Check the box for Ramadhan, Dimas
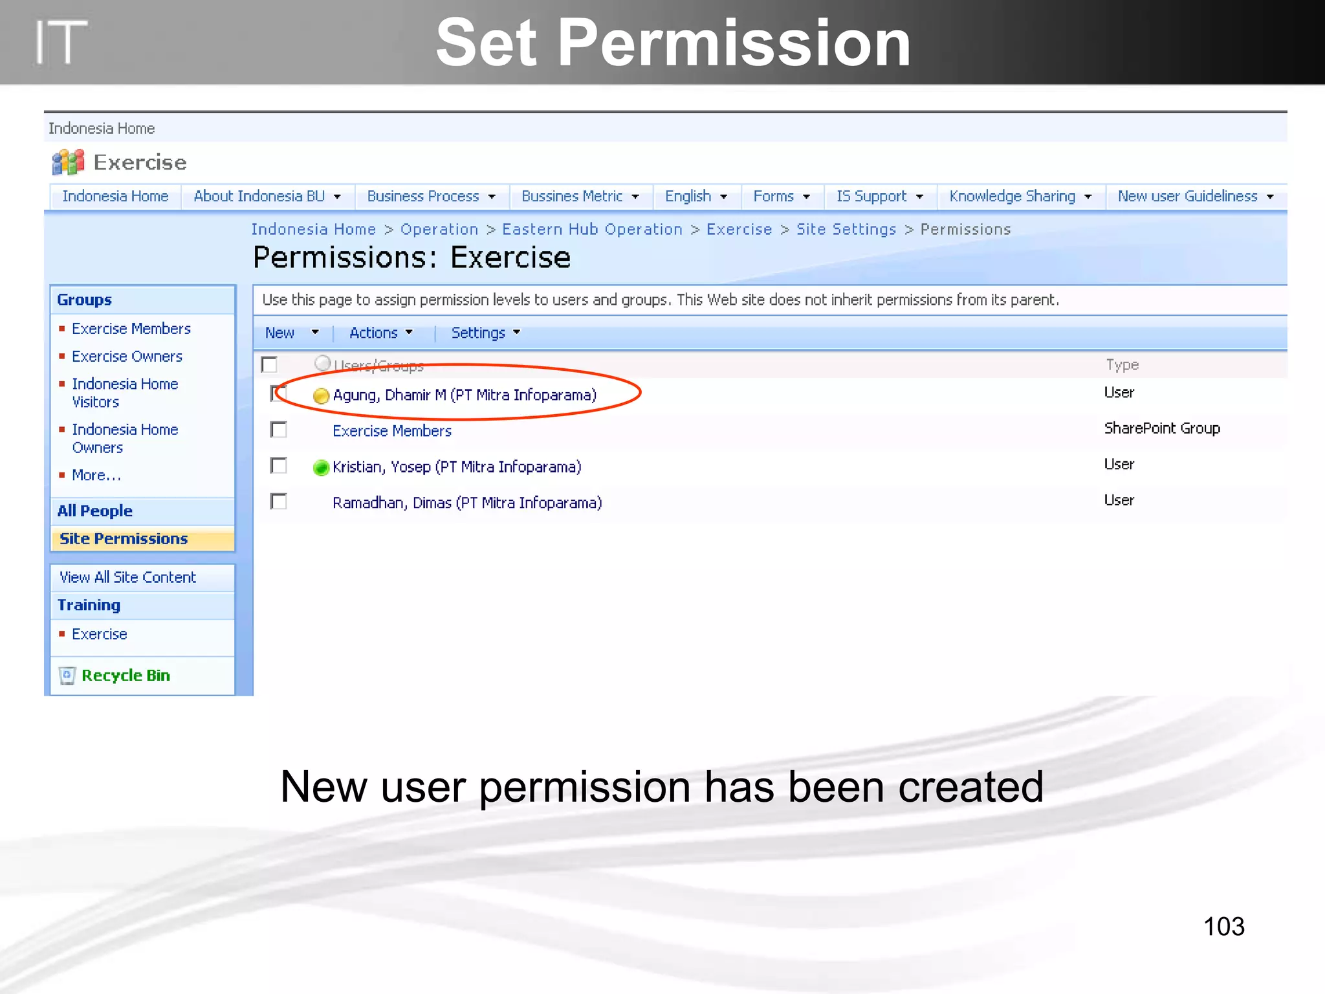 point(279,502)
